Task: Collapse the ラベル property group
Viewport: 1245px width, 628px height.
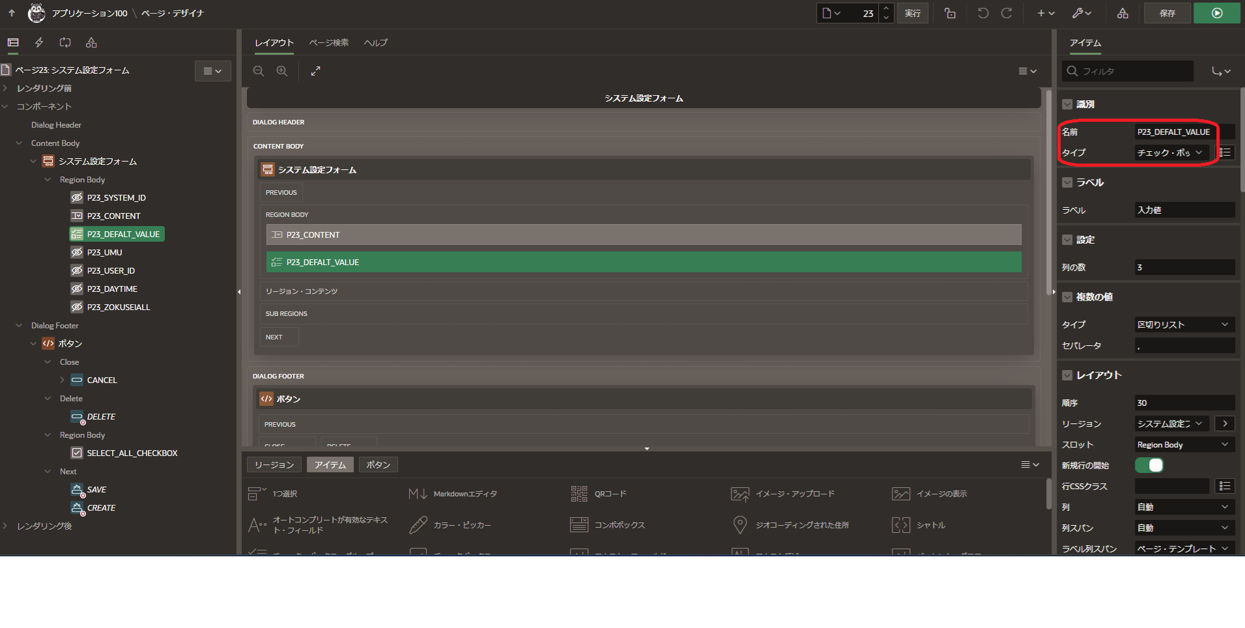Action: (x=1067, y=182)
